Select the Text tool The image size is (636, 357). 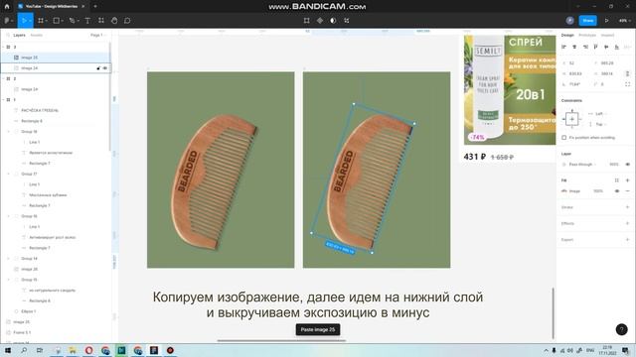pos(87,20)
